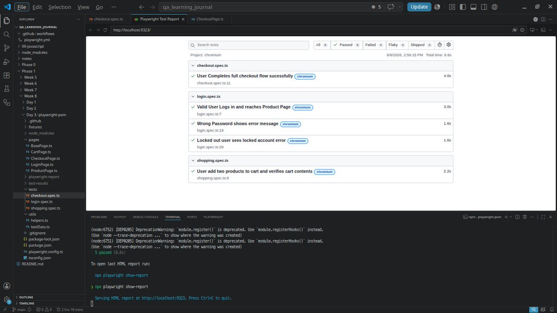Click the main branch in status bar
Screen dimensions: 557x313
pyautogui.click(x=19, y=309)
